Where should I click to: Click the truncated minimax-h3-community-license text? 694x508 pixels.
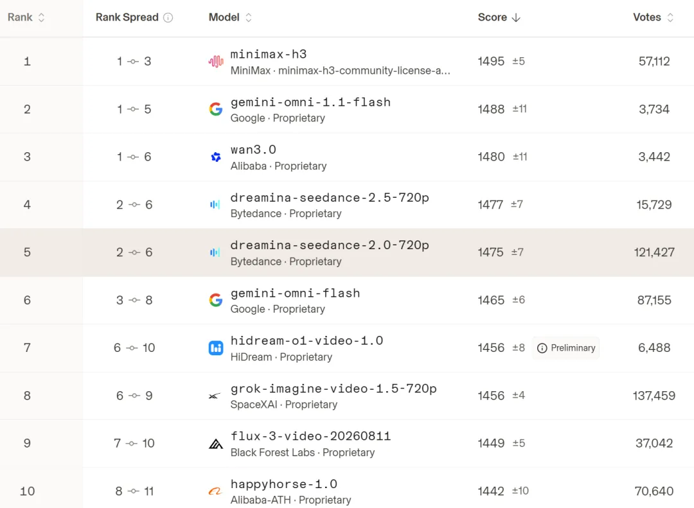tap(364, 71)
